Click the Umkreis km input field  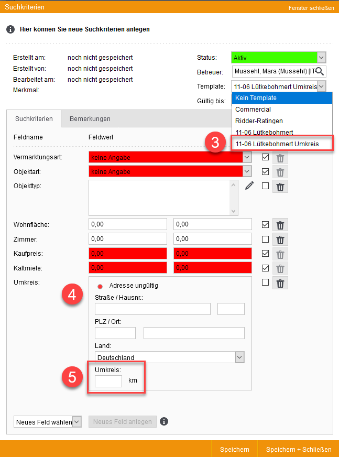pyautogui.click(x=108, y=380)
